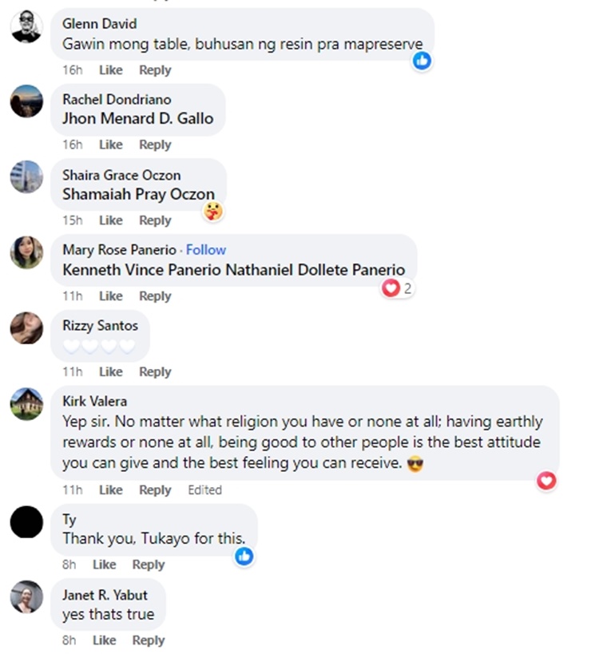Open Janet R. Yabut's profile name
Image resolution: width=599 pixels, height=654 pixels.
point(104,595)
